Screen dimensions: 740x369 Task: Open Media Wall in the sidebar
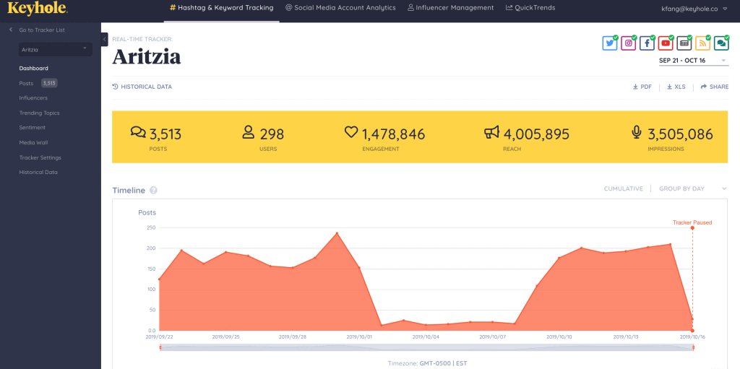(x=33, y=142)
